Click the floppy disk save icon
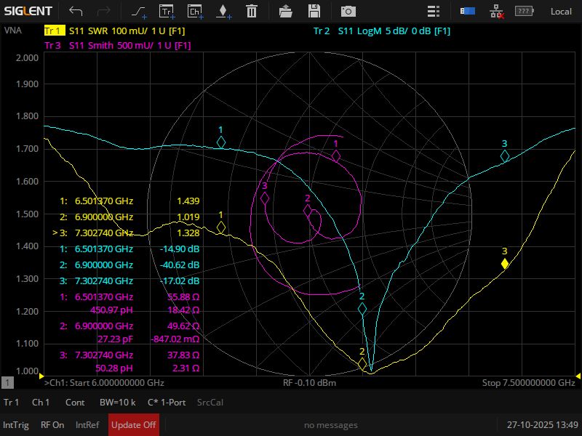582x436 pixels. [x=314, y=11]
